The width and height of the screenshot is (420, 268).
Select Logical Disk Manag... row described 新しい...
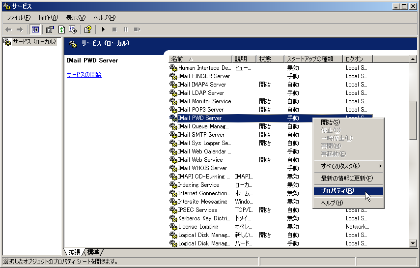[x=271, y=235]
